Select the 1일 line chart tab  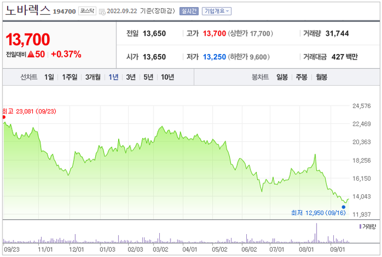point(49,77)
